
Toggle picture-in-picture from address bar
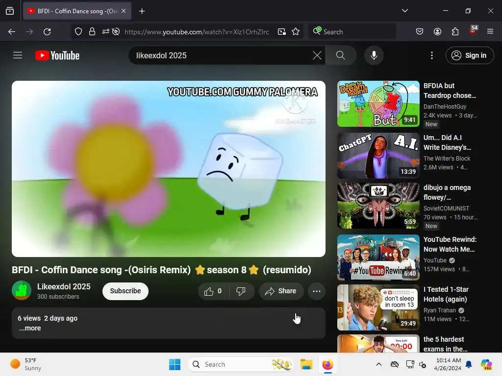point(282,32)
